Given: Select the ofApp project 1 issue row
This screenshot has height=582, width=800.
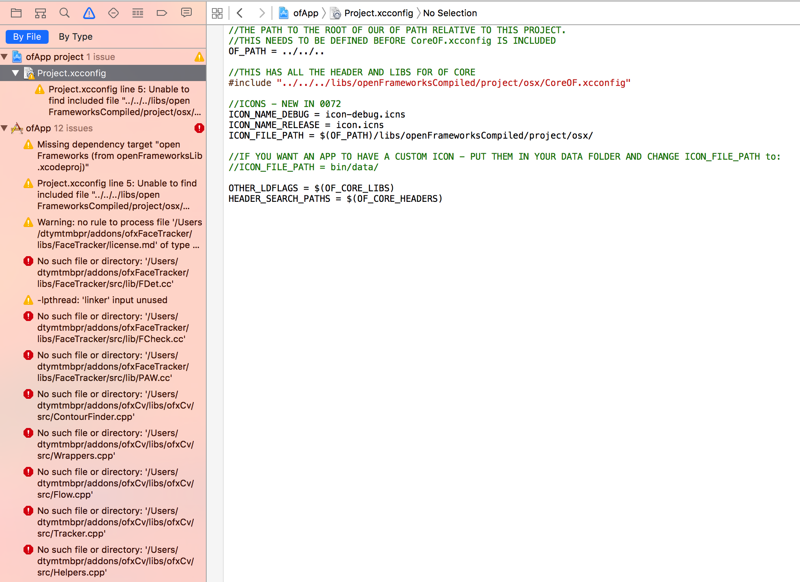Looking at the screenshot, I should pos(103,57).
